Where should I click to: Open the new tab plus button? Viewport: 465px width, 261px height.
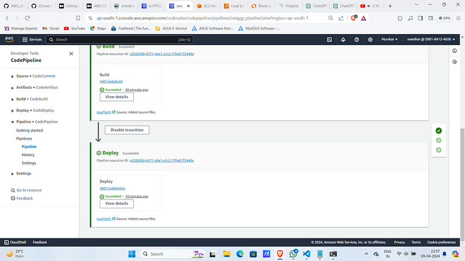pos(390,6)
